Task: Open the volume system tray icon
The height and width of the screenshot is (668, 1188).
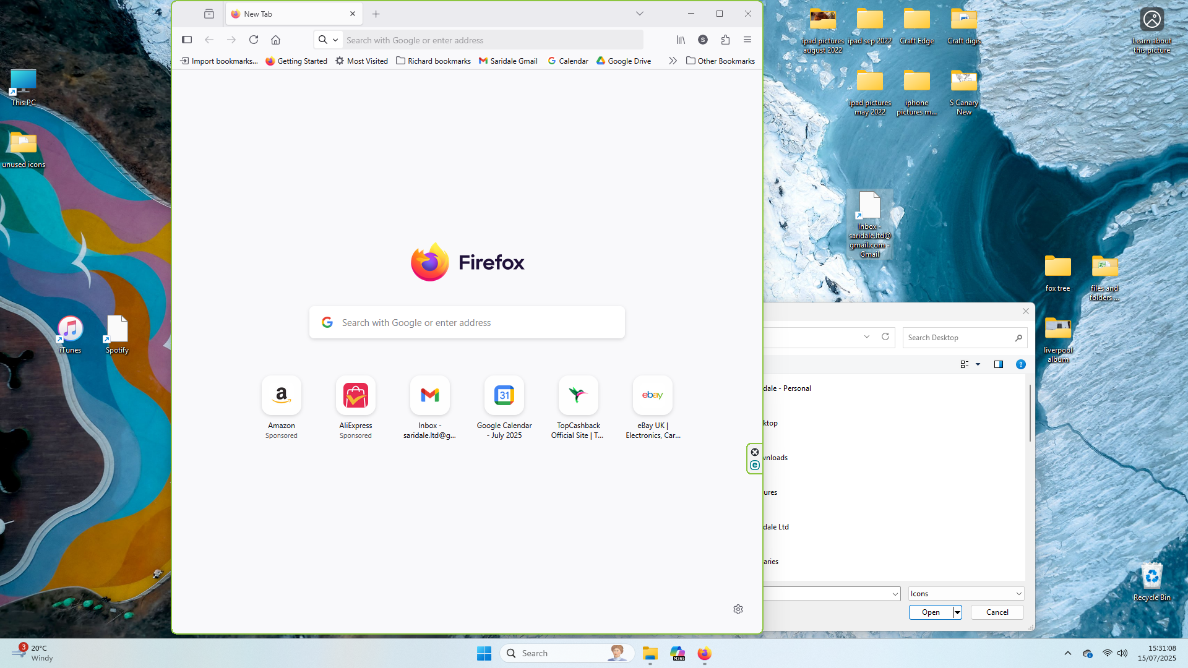Action: click(x=1122, y=653)
